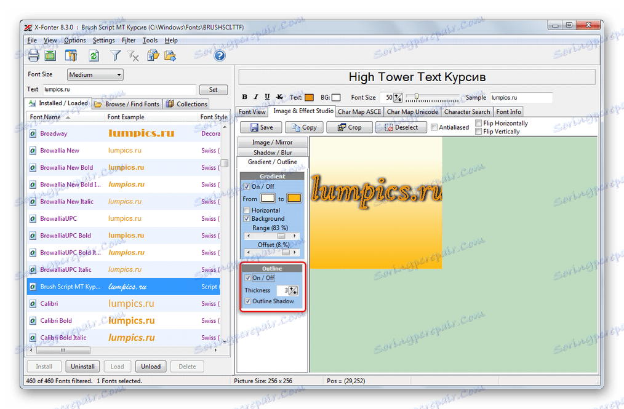Switch to the Character Search tab

pyautogui.click(x=467, y=112)
